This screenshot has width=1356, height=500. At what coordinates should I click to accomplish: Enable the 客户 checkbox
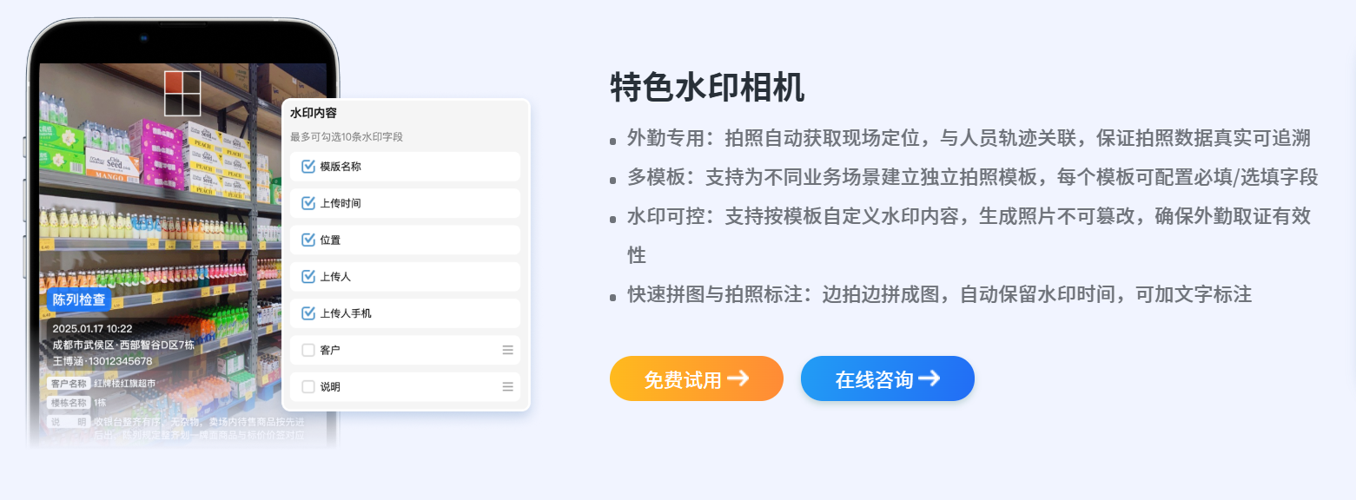308,350
